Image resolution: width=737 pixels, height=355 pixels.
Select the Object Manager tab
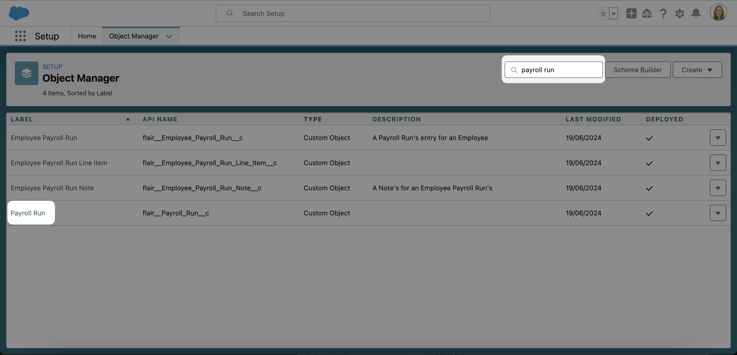134,36
